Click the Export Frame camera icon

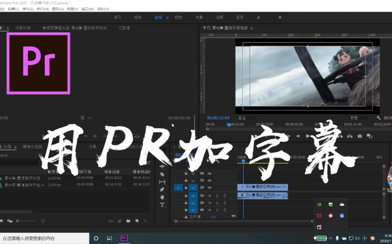(360, 136)
